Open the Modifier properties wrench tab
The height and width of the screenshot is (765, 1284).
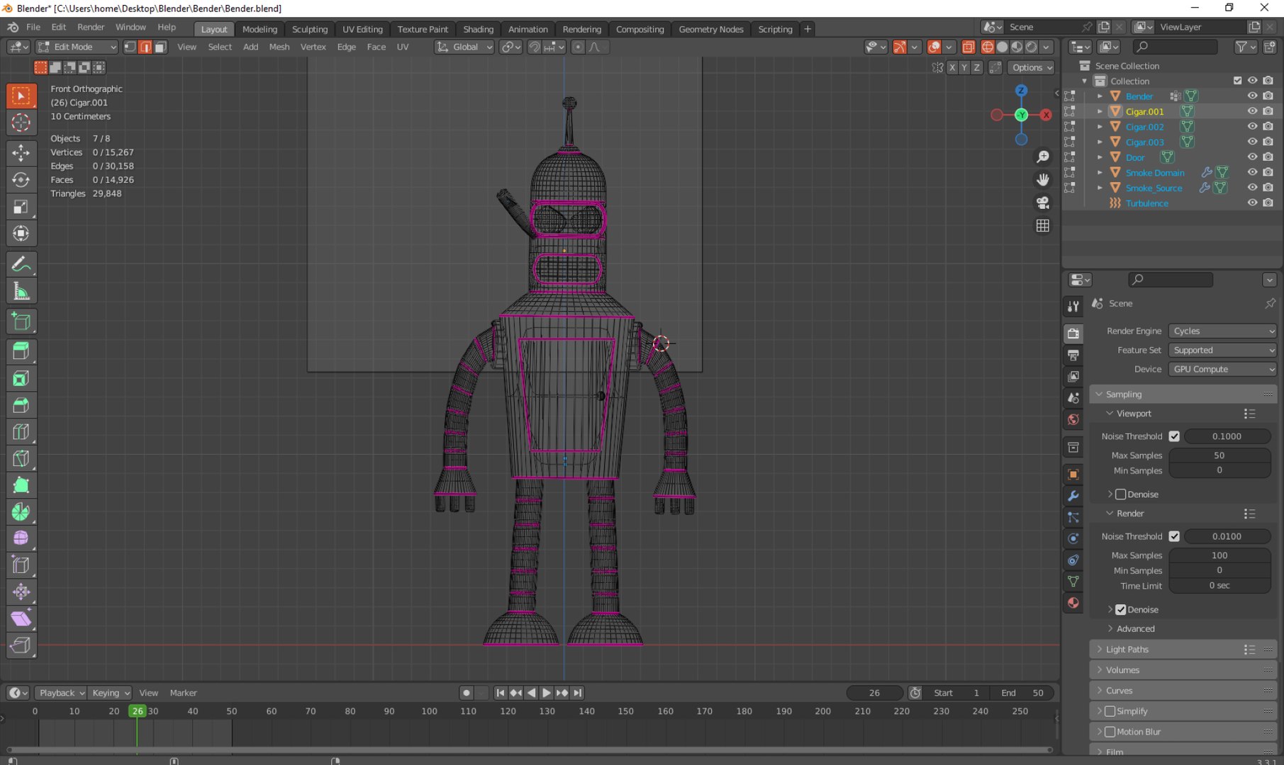point(1073,496)
